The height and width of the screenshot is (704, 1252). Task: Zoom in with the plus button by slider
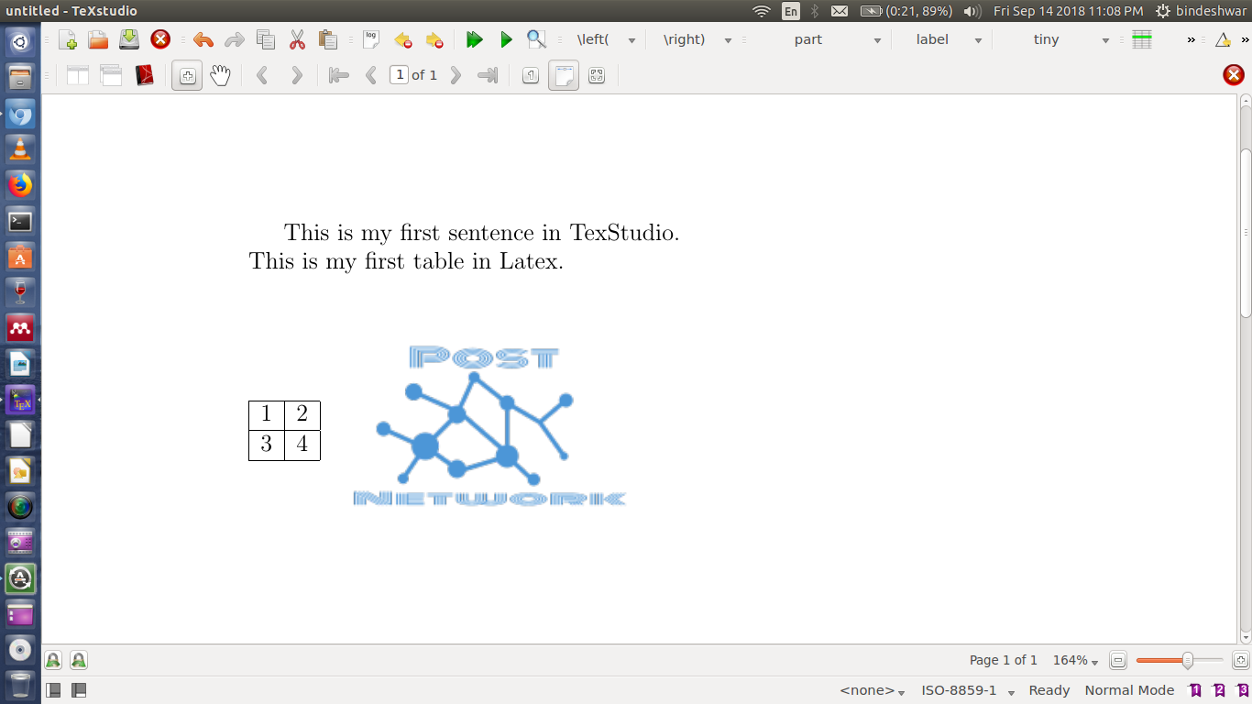1240,660
